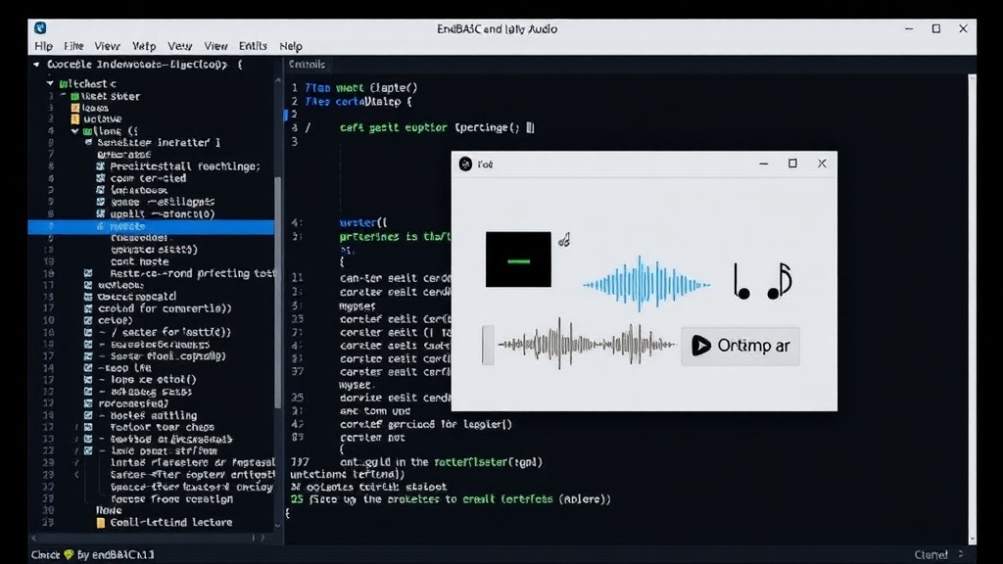Image resolution: width=1003 pixels, height=564 pixels.
Task: Click 'Ctenel' in the status bar
Action: point(931,554)
